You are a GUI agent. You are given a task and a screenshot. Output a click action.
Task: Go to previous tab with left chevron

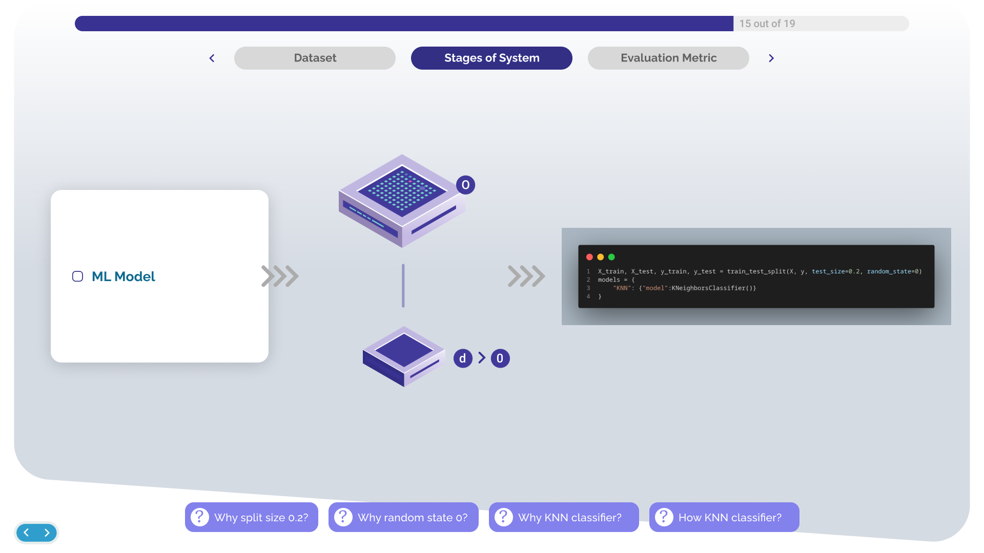pyautogui.click(x=212, y=58)
